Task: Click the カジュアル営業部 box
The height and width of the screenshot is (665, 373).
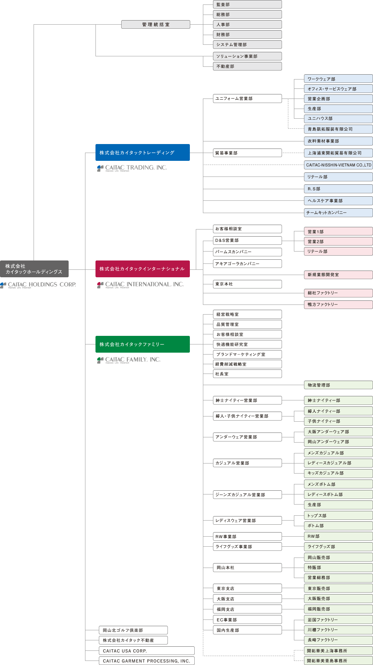Action: 247,463
